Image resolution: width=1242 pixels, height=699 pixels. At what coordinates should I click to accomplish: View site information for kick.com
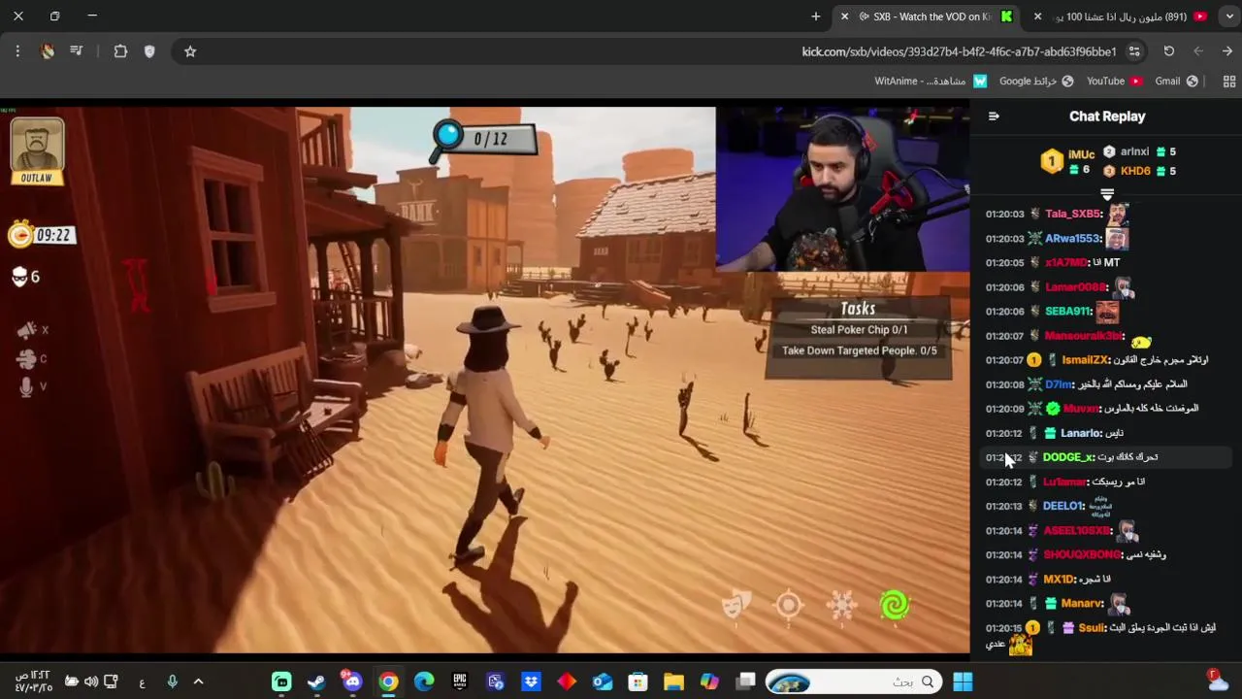point(1133,51)
